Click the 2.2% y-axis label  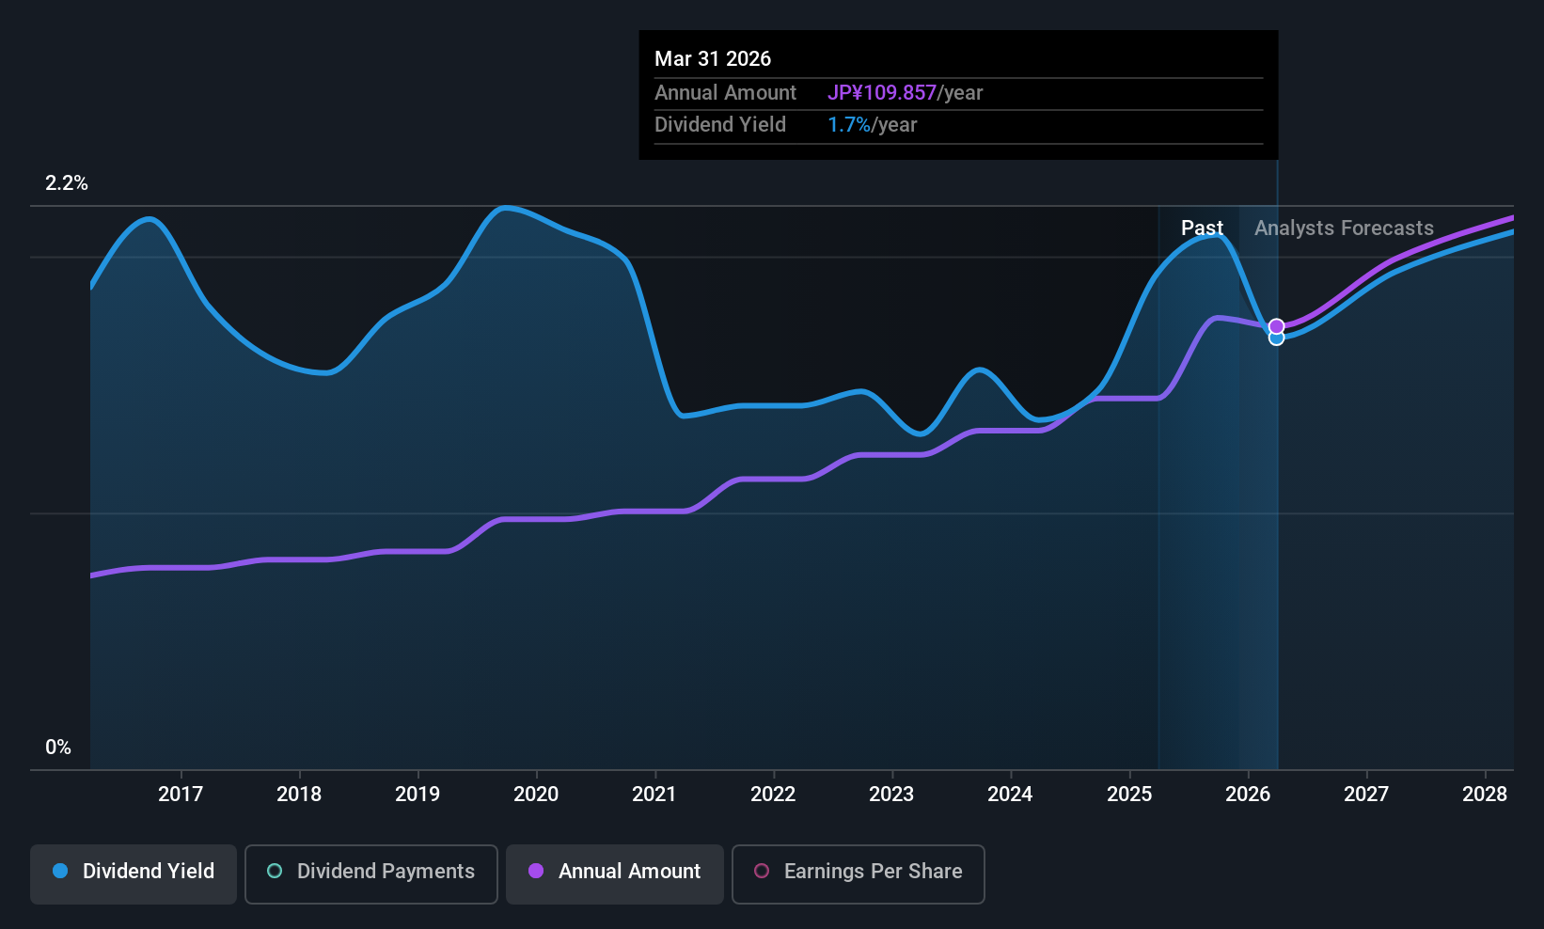pyautogui.click(x=67, y=183)
